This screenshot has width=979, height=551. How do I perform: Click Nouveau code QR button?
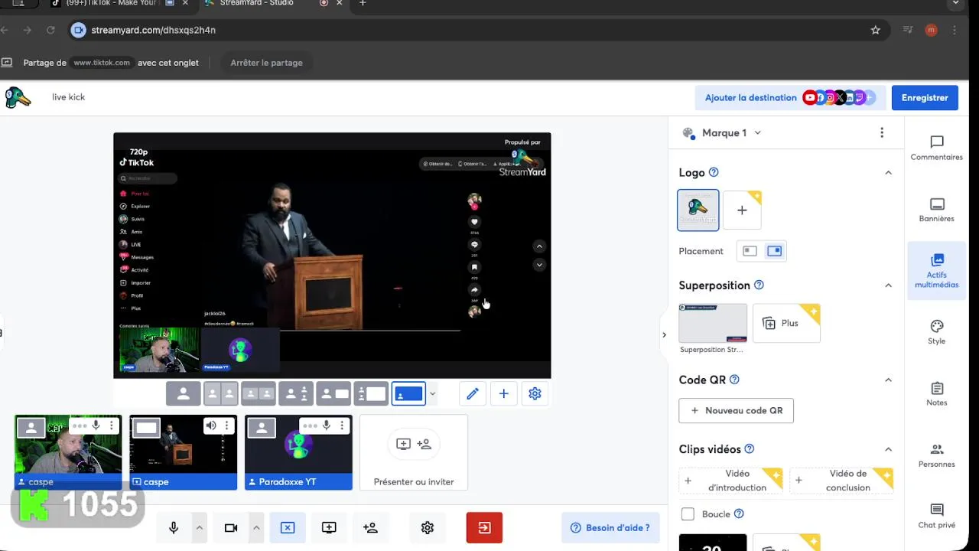[x=736, y=411]
